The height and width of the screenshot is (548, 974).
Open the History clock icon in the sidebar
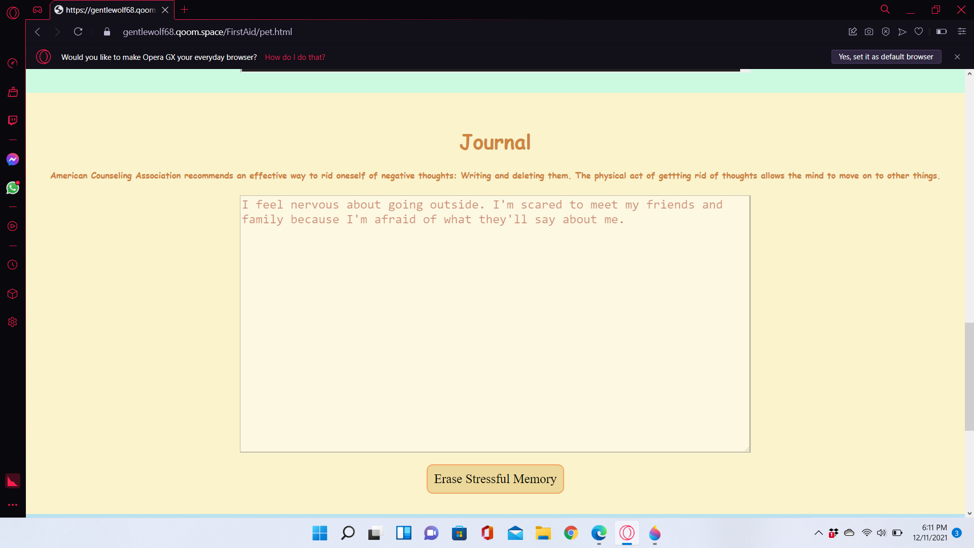pyautogui.click(x=13, y=265)
